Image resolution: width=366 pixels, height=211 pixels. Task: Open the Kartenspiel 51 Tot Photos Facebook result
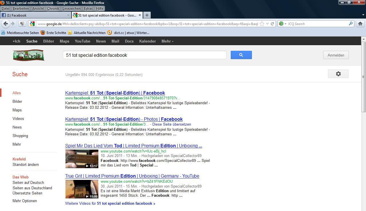(x=124, y=119)
